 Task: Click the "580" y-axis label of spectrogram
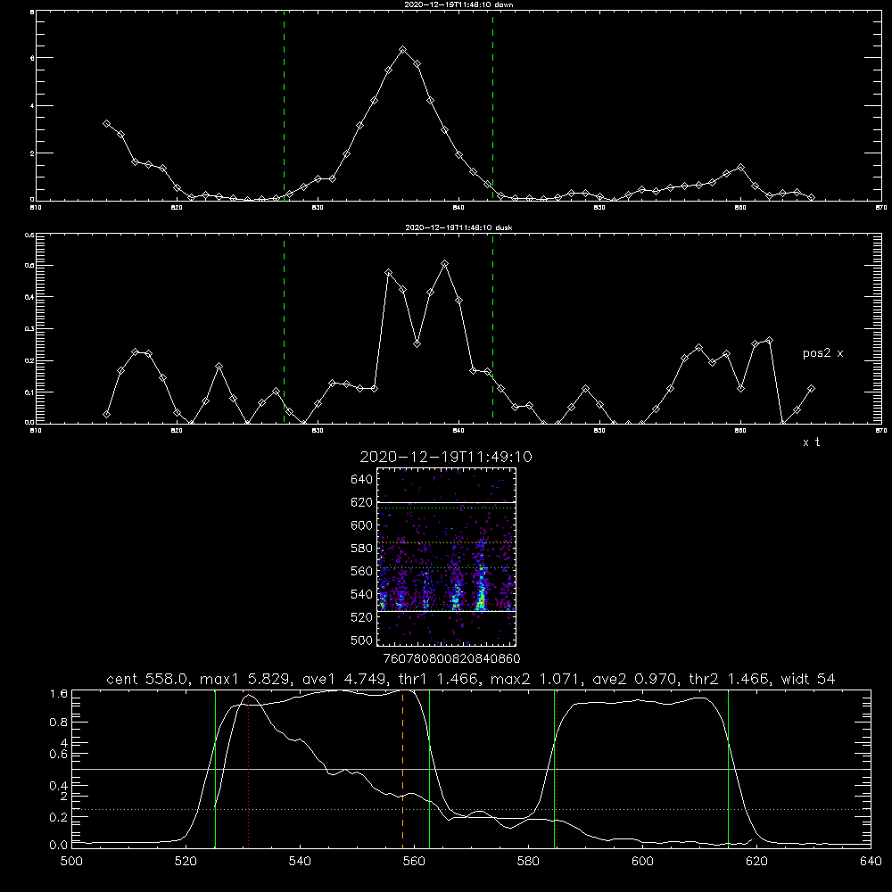click(x=362, y=549)
